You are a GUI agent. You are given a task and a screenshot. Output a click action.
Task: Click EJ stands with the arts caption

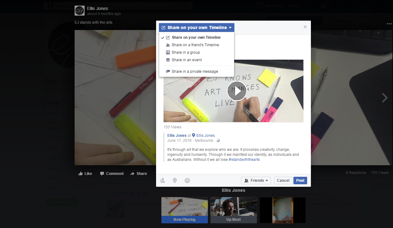coord(93,22)
